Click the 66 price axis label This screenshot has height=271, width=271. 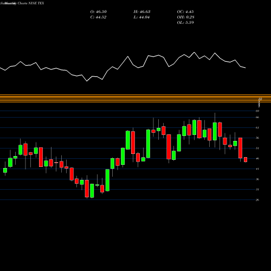[257, 118]
